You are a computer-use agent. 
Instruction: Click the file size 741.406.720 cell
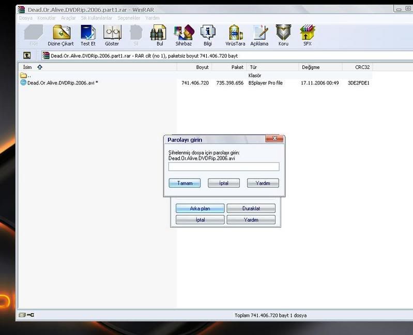pyautogui.click(x=195, y=83)
